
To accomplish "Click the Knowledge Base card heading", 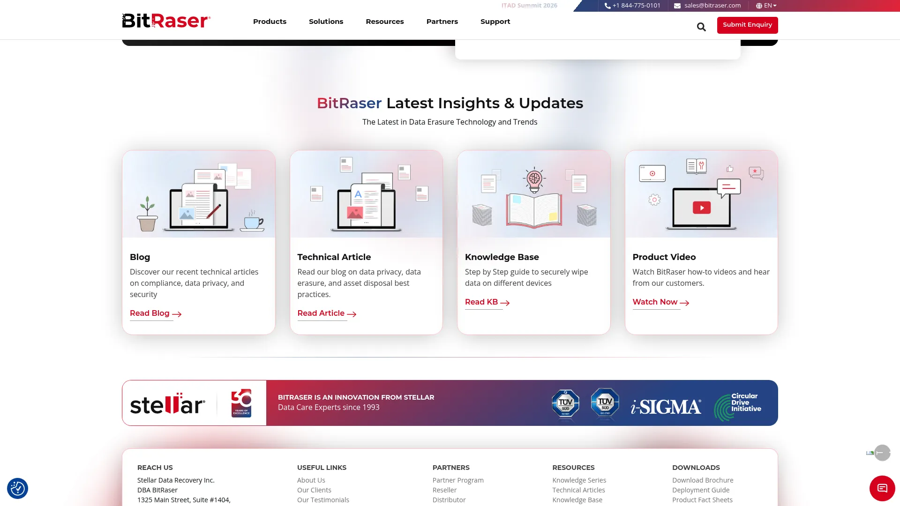I will tap(502, 257).
